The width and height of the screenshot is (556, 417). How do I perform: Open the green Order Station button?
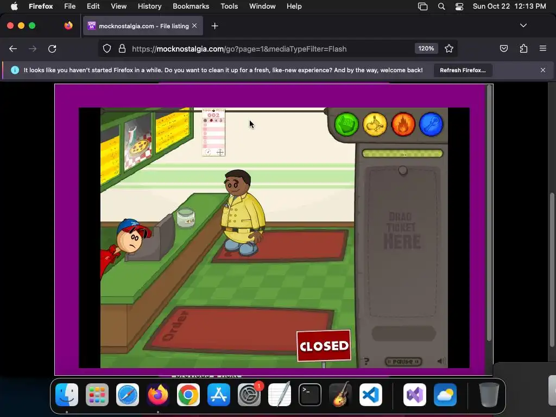click(x=346, y=124)
